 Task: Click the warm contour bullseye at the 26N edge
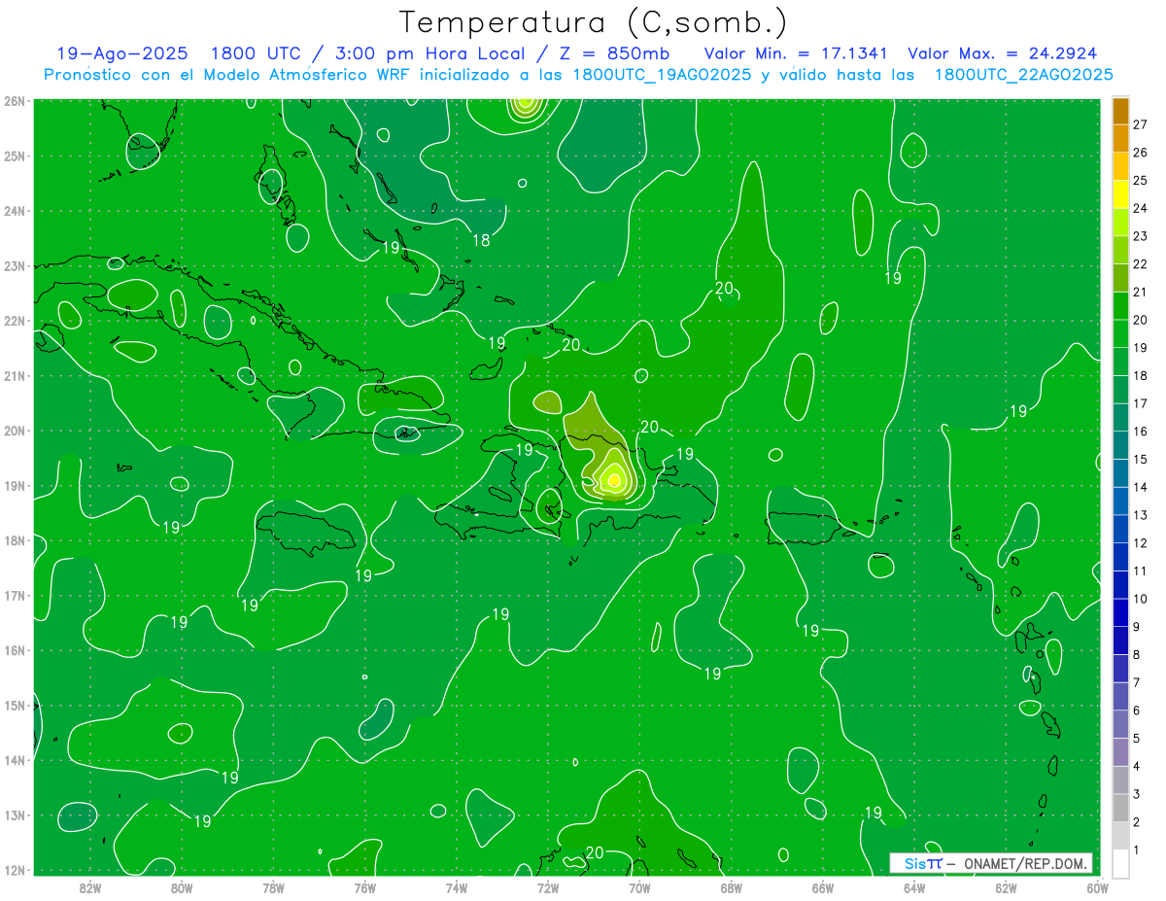pos(525,103)
